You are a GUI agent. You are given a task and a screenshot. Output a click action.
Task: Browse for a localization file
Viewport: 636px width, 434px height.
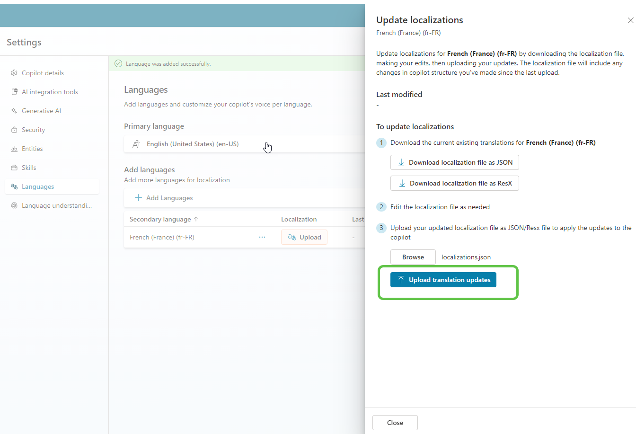tap(413, 257)
